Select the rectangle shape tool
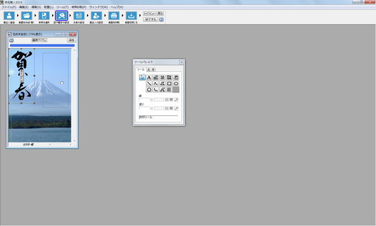This screenshot has height=226, width=376. click(169, 84)
